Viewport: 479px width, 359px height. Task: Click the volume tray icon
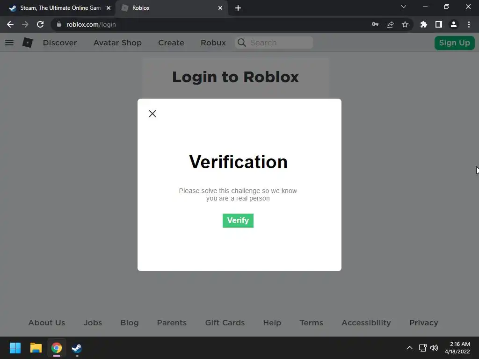pyautogui.click(x=434, y=348)
